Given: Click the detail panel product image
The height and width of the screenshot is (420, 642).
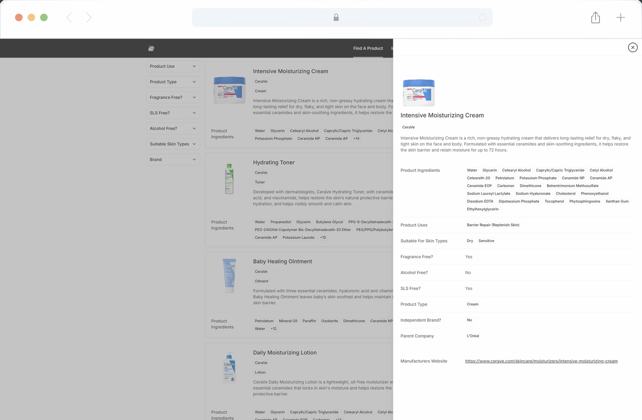Looking at the screenshot, I should pyautogui.click(x=419, y=93).
